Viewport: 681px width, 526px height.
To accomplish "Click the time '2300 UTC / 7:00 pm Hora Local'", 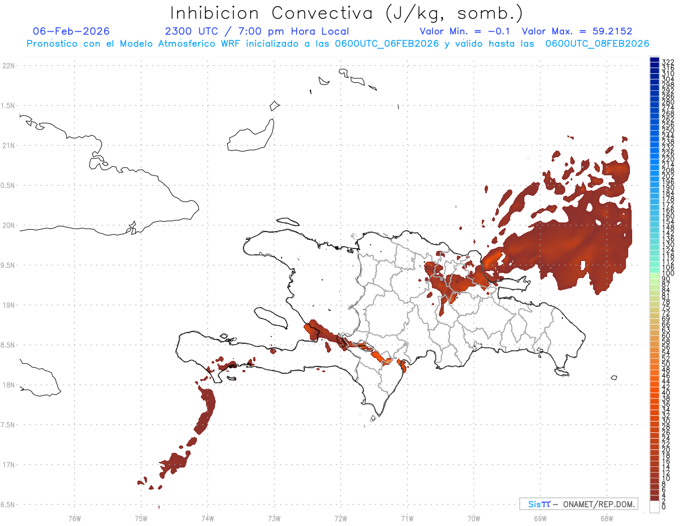I will coord(257,31).
